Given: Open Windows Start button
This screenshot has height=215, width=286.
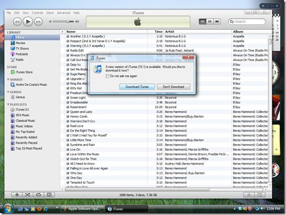Looking at the screenshot, I should click(x=8, y=209).
